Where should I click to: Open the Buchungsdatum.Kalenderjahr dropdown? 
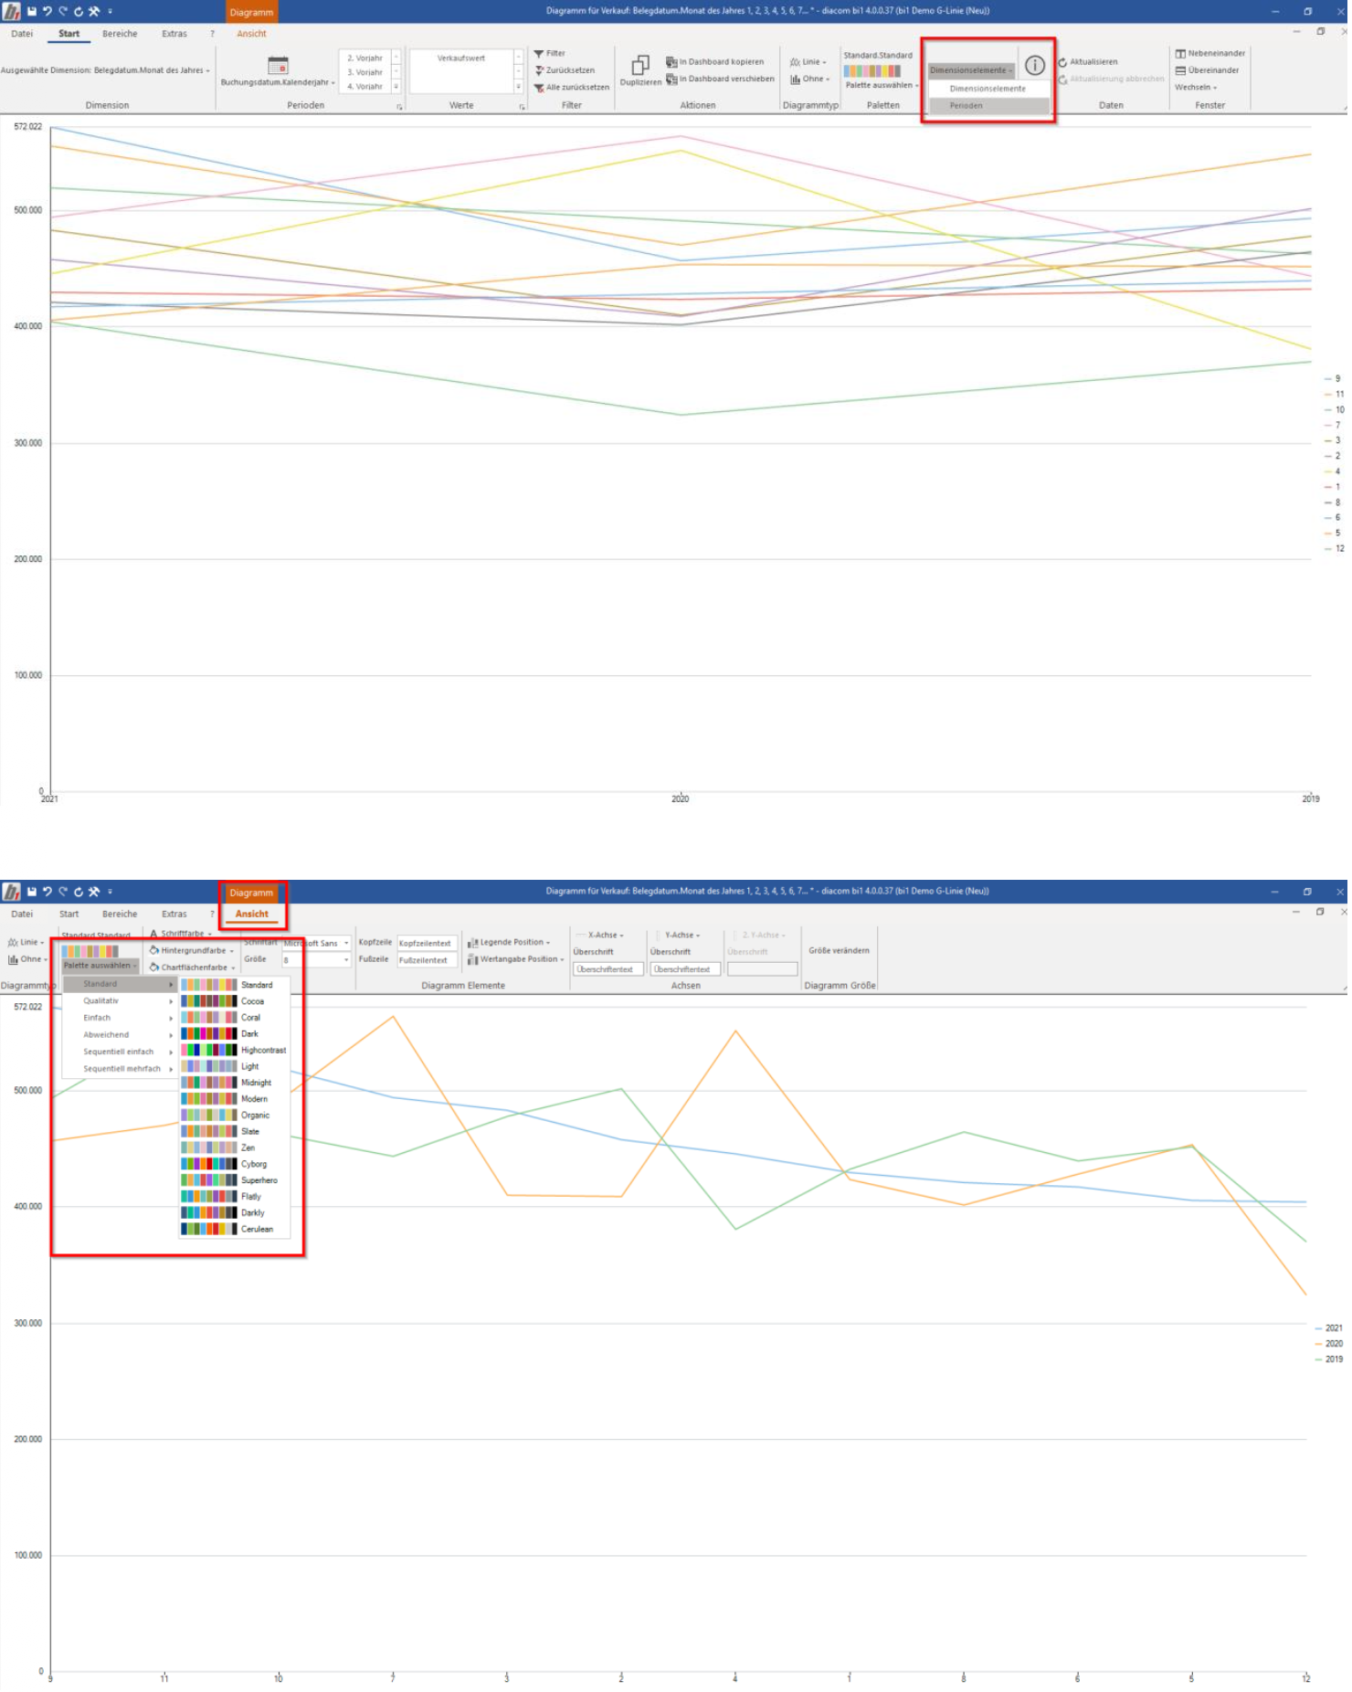pyautogui.click(x=279, y=83)
